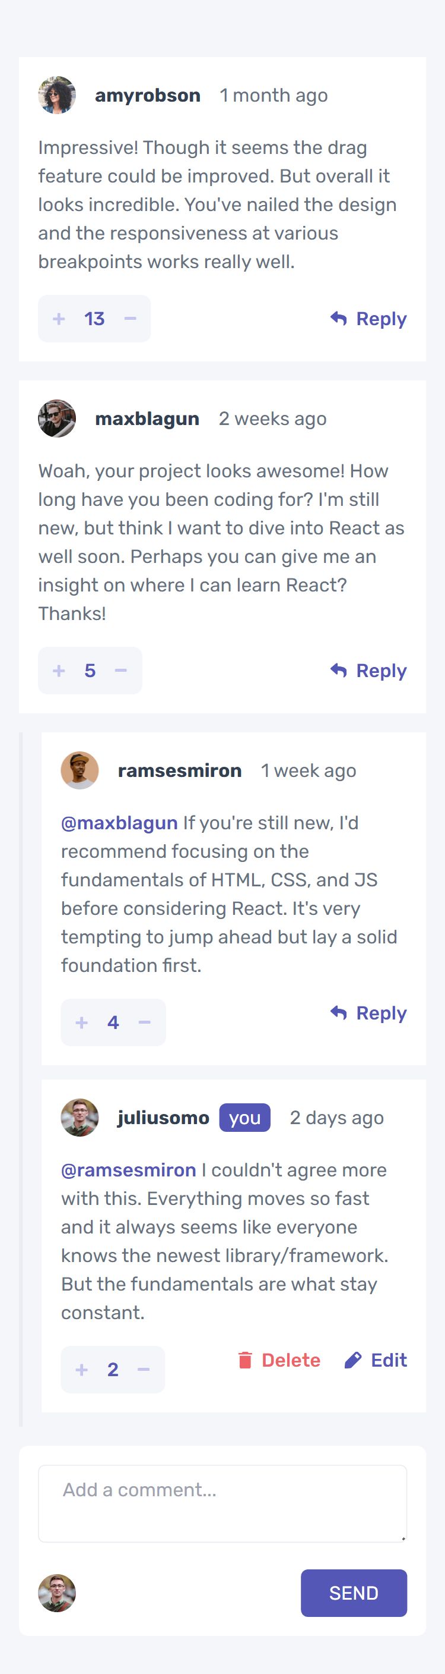
Task: Downvote ramsesmiron's reply with minus icon
Action: pos(144,1022)
